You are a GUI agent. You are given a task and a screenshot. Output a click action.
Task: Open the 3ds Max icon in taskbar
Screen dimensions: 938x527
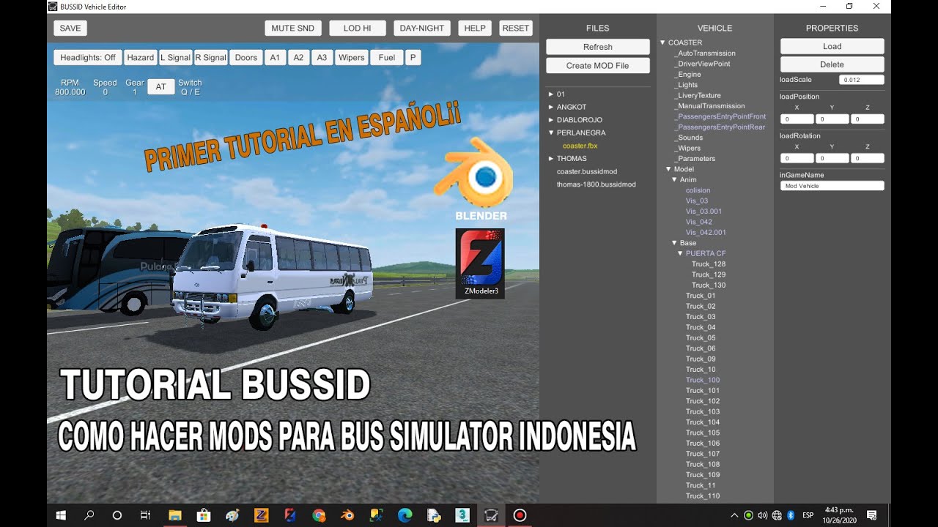(462, 515)
